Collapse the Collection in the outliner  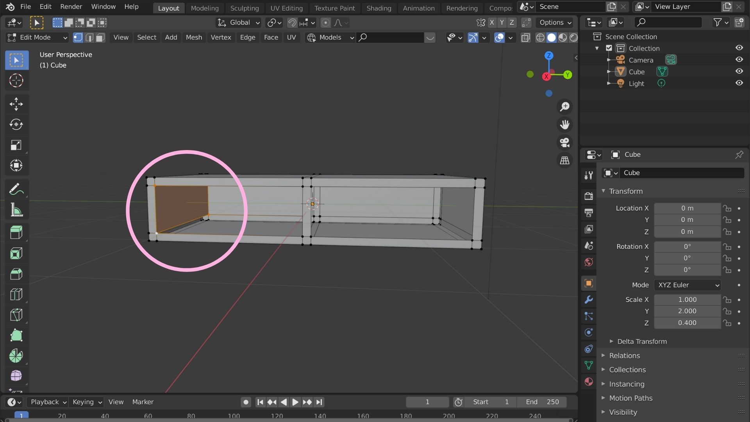598,48
